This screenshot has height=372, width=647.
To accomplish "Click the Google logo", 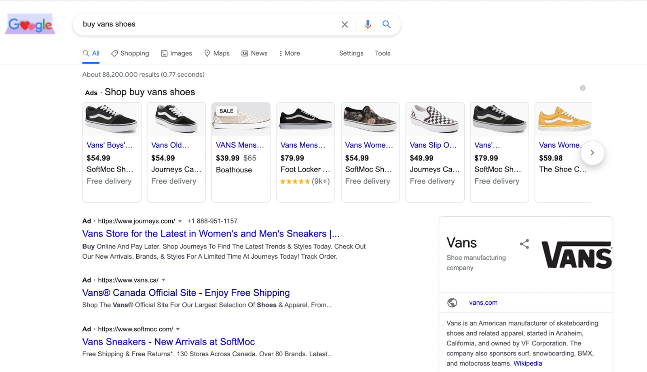I will tap(30, 24).
